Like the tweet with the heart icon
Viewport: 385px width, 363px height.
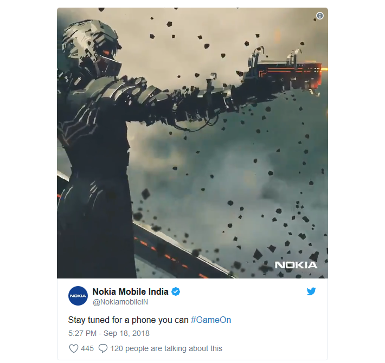[x=73, y=348]
